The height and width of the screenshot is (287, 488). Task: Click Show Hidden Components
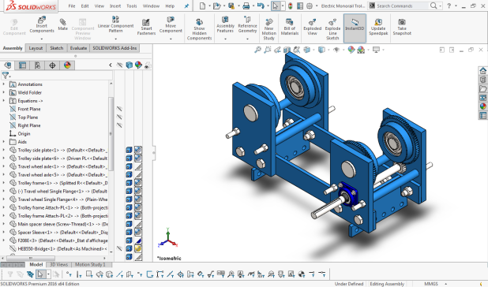(199, 29)
